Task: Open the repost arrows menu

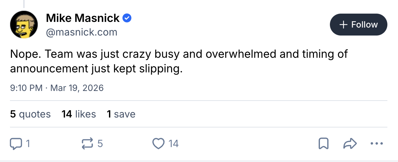Action: click(87, 143)
